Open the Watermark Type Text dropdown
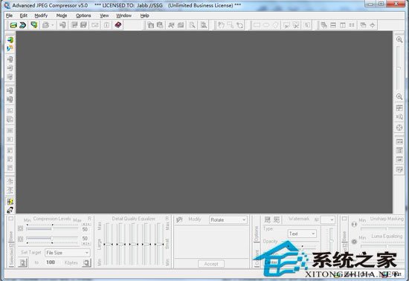 point(302,234)
